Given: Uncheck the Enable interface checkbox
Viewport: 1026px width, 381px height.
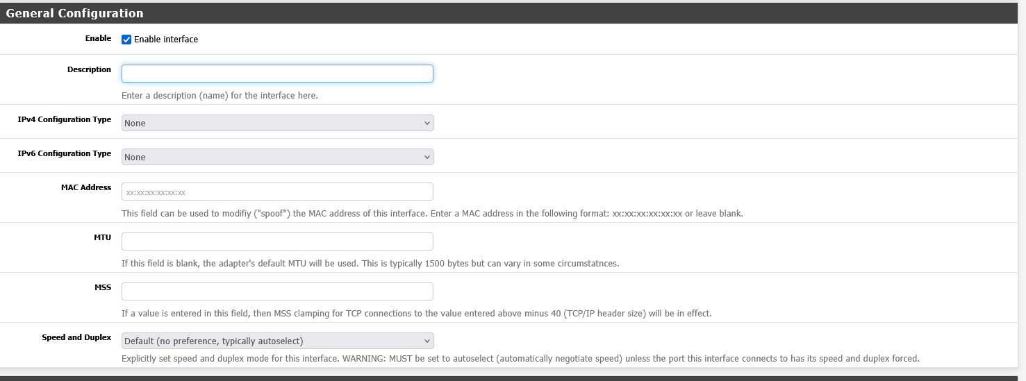Looking at the screenshot, I should (x=126, y=40).
